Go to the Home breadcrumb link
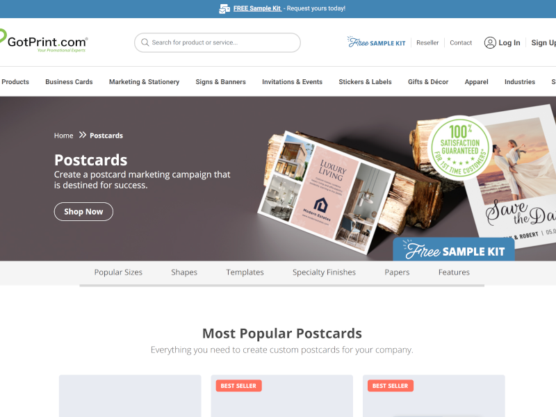 click(x=63, y=136)
